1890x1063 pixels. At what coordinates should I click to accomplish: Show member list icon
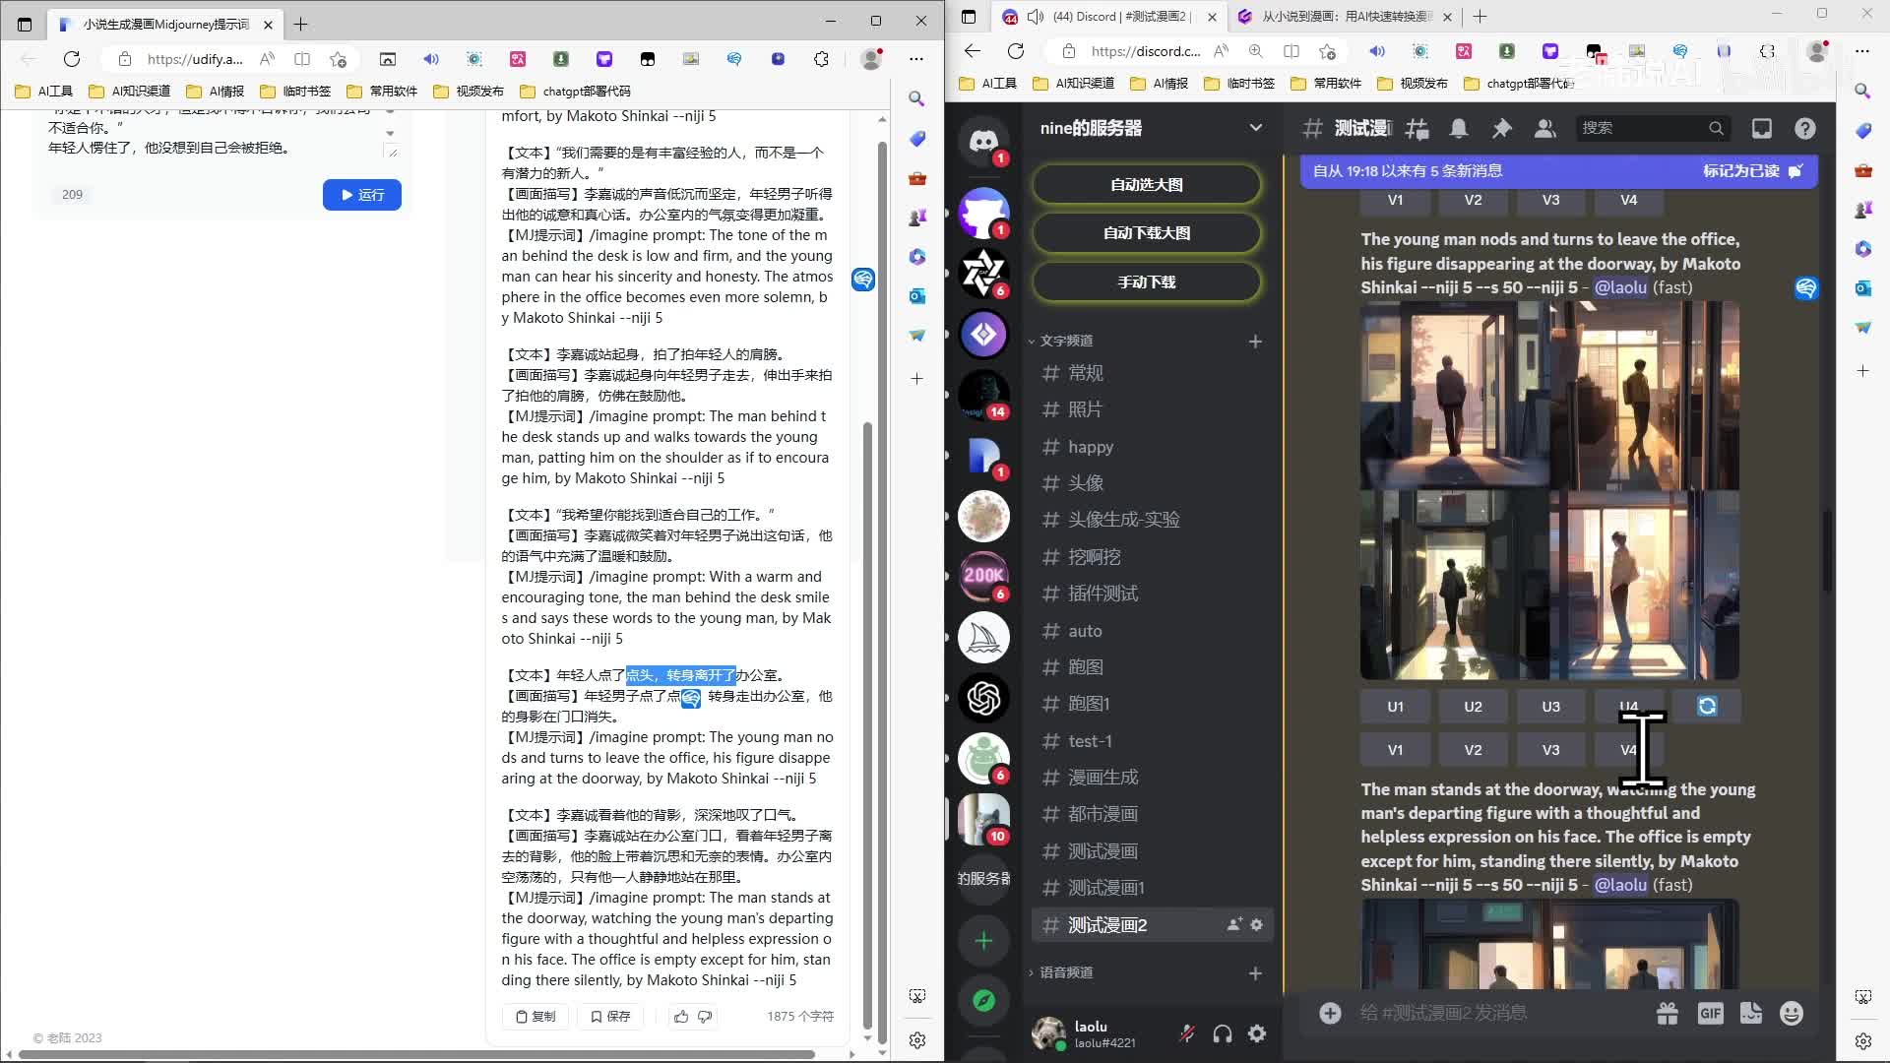click(x=1544, y=128)
